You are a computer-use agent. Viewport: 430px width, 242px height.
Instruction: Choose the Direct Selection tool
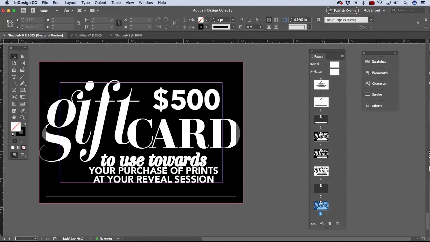click(x=23, y=57)
